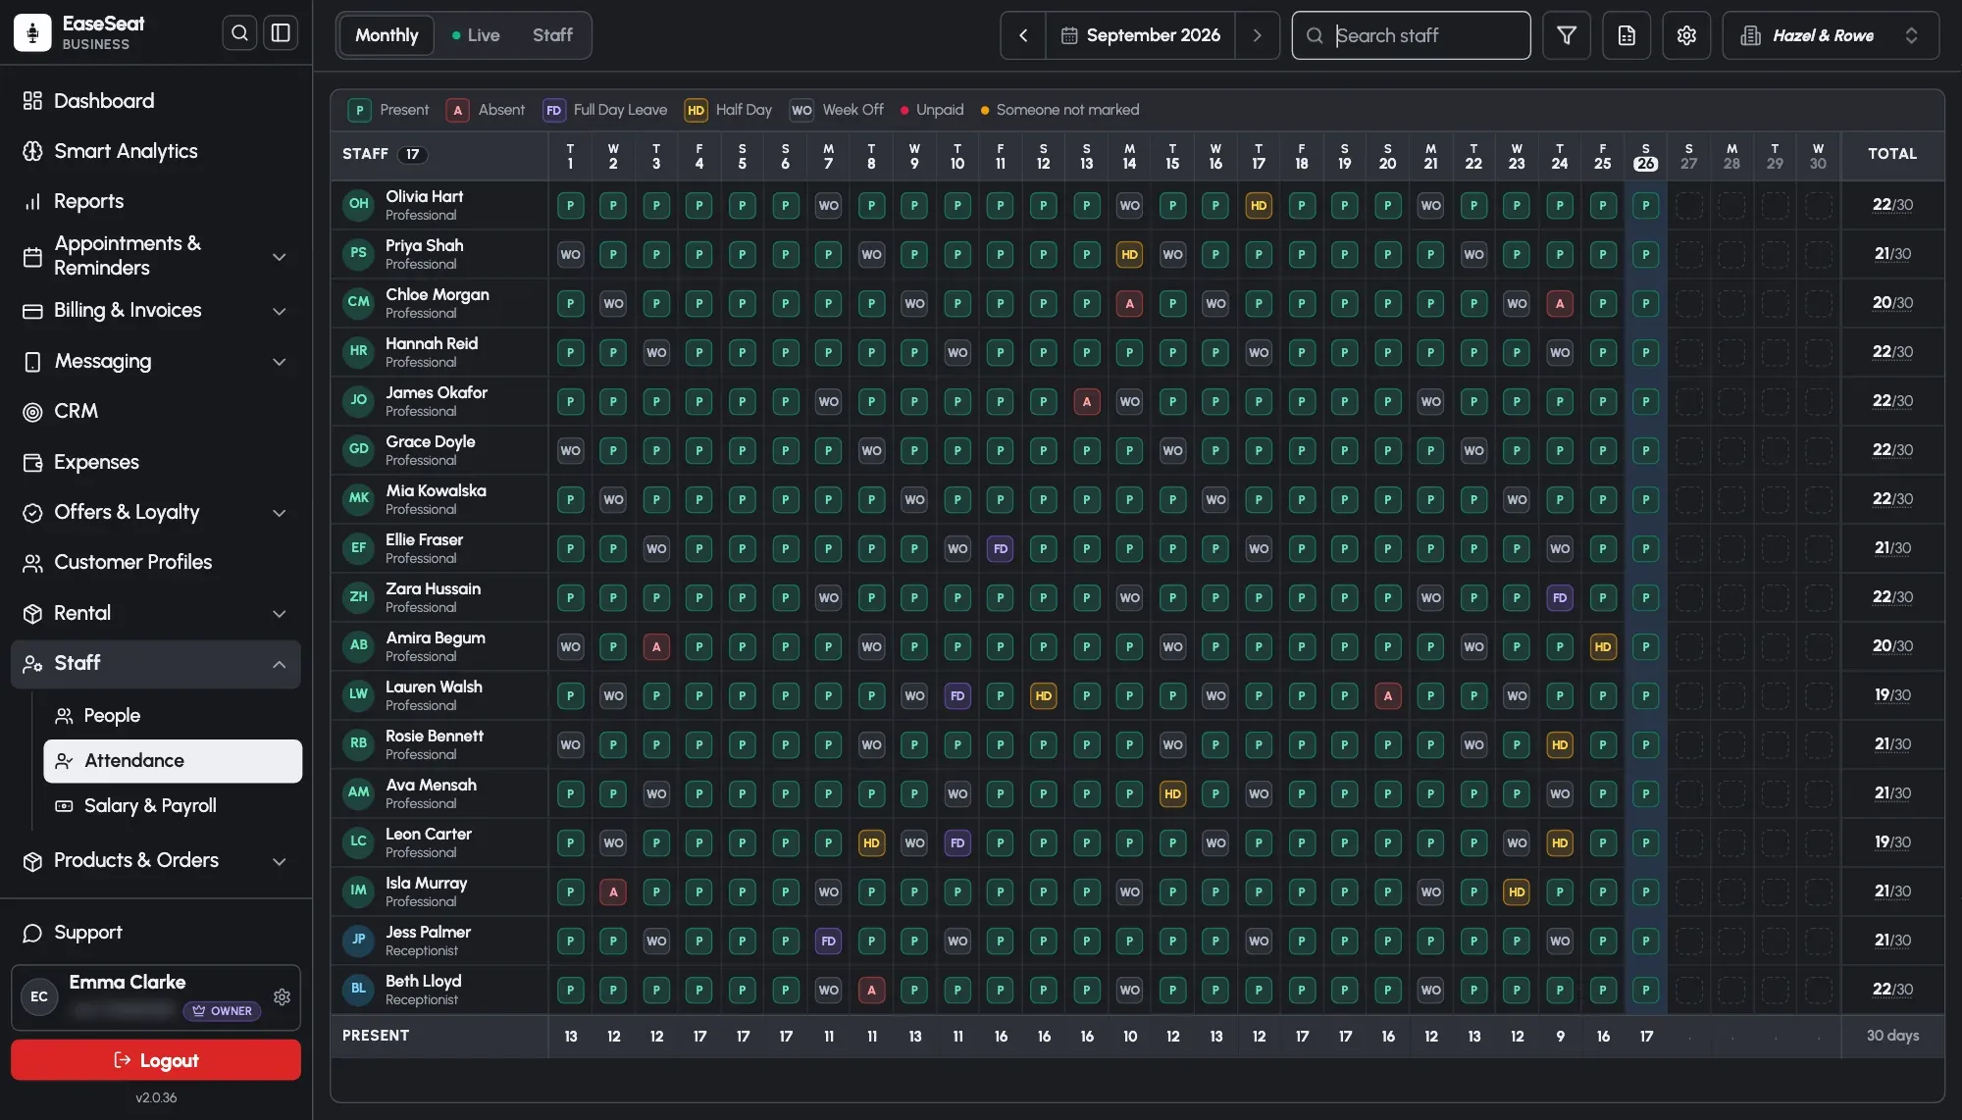Open Reports in sidebar
The height and width of the screenshot is (1120, 1962).
point(157,201)
